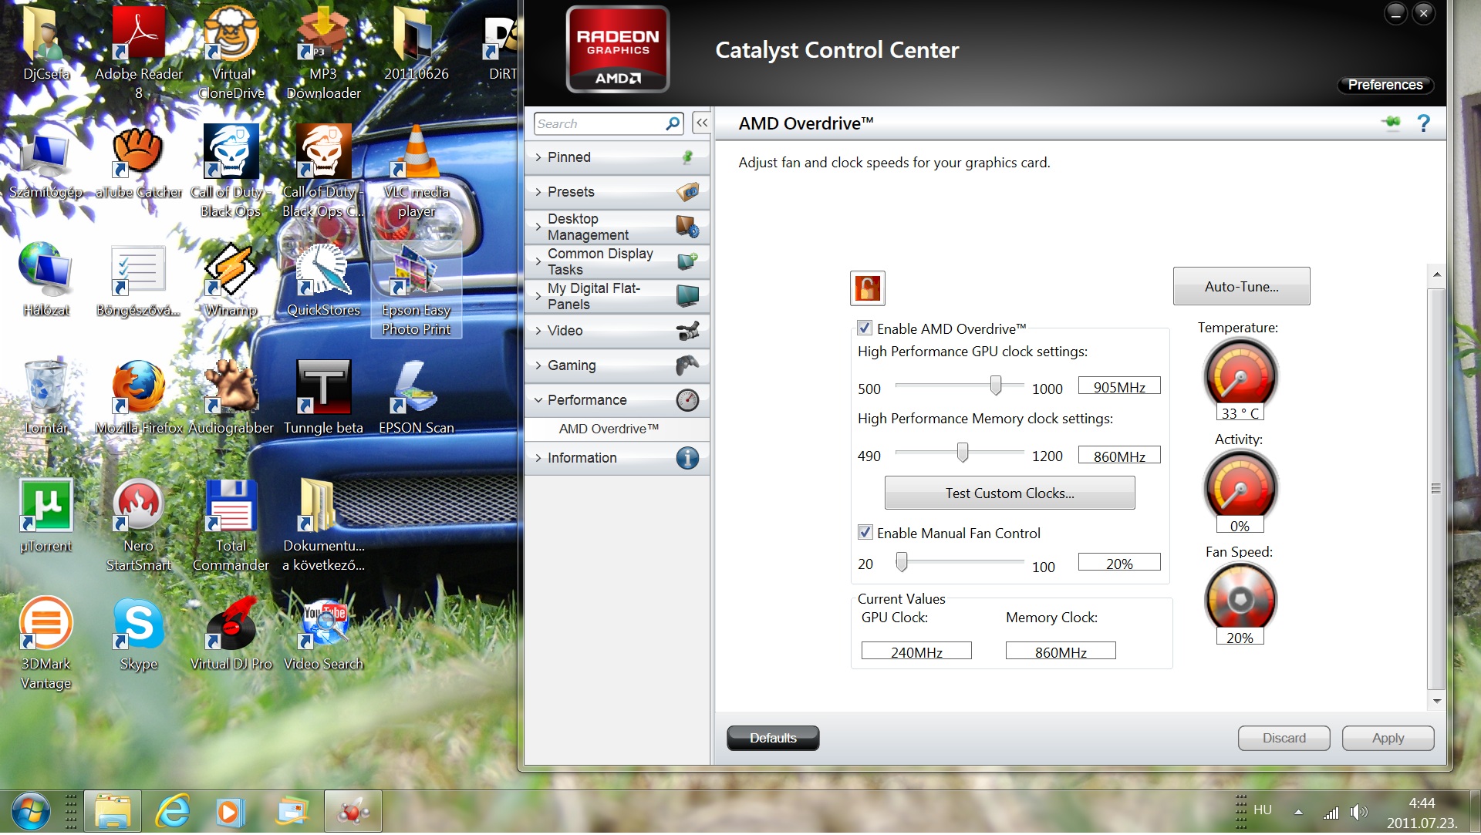Click the Overdrive lock icon

pos(867,288)
